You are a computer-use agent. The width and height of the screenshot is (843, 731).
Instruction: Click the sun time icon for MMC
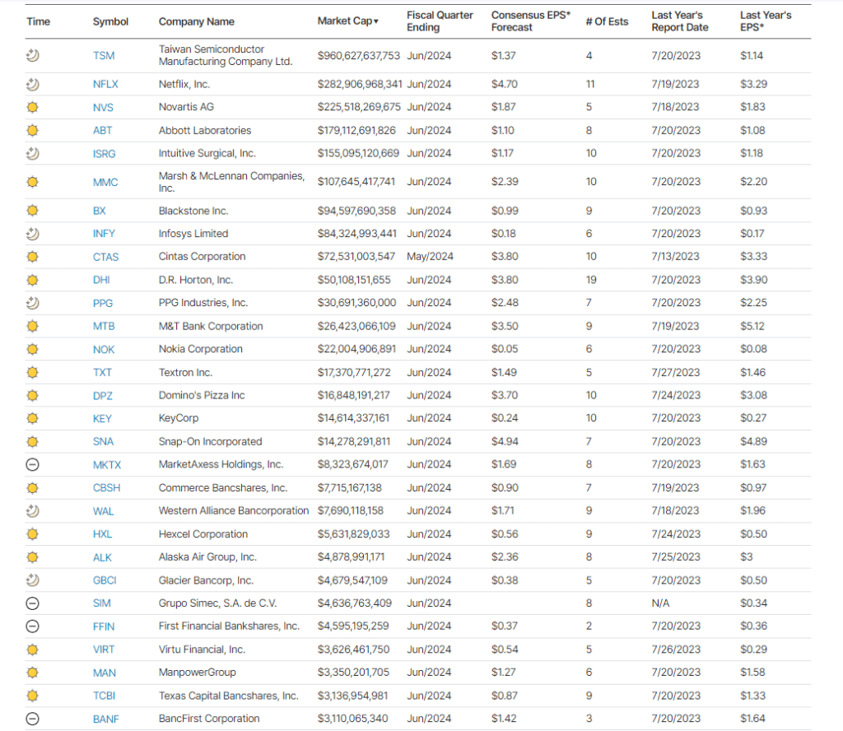tap(32, 182)
